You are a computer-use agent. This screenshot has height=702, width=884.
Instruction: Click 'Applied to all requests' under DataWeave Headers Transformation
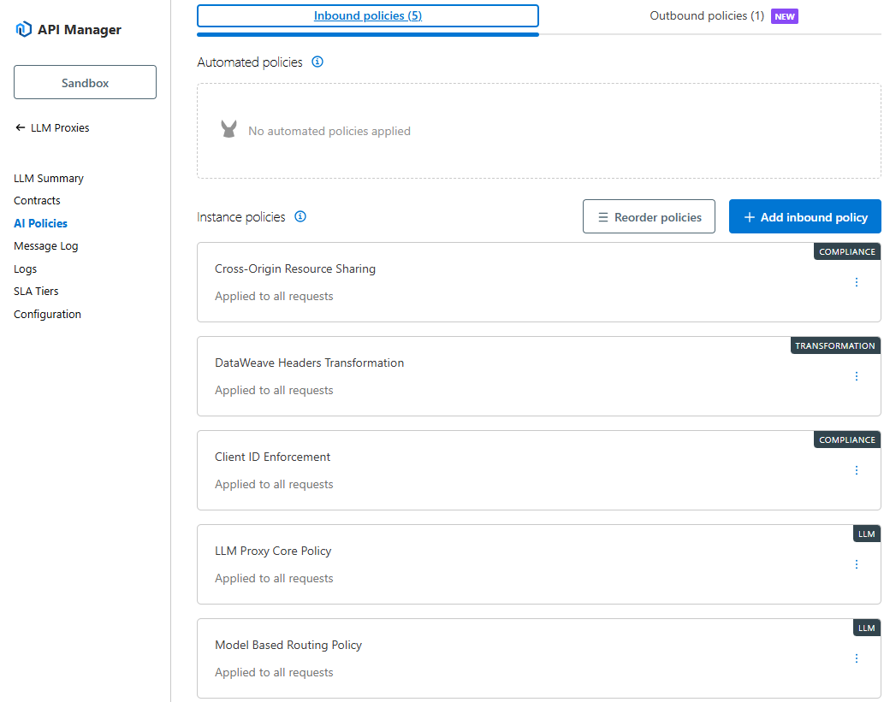[x=274, y=391]
